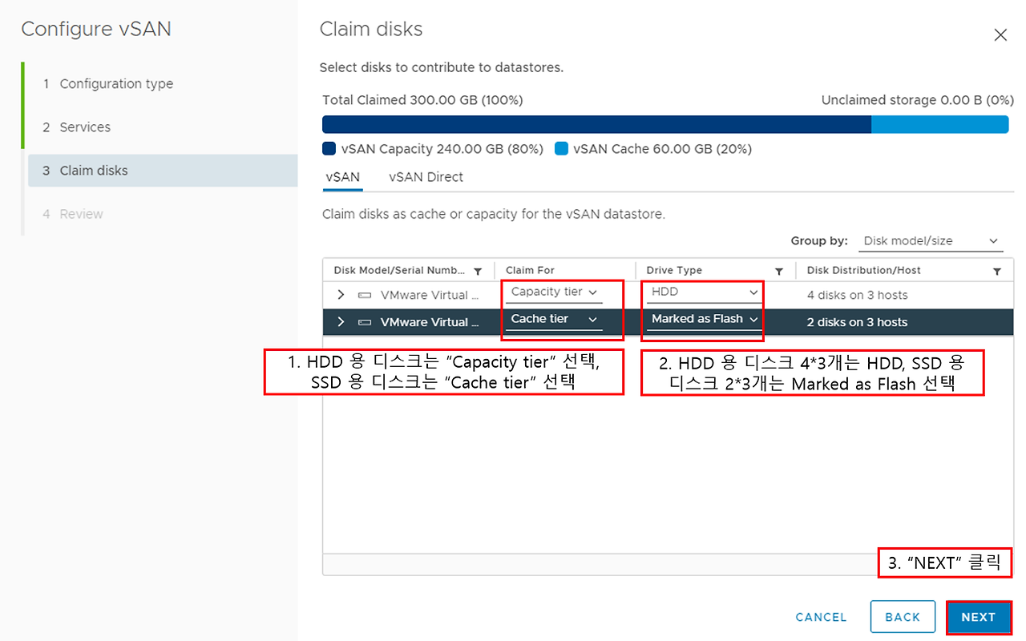Click 'Total Claimed 300.00 GB (100%)' text
Screen dimensions: 1026x641
click(x=422, y=100)
